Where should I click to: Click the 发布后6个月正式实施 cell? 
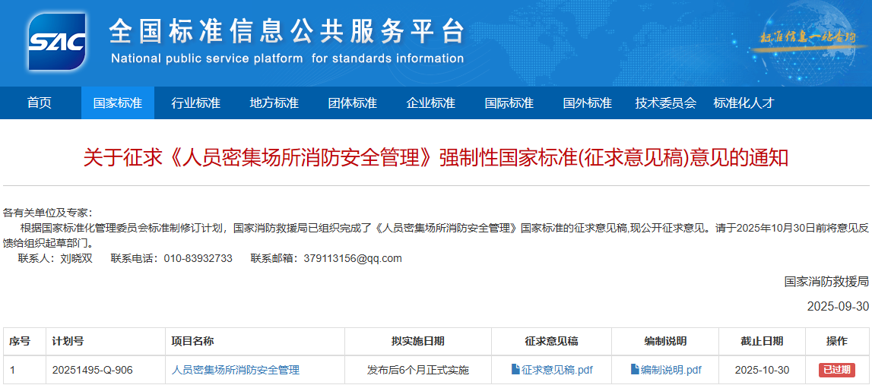(418, 370)
